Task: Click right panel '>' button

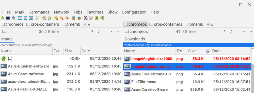Action: pyautogui.click(x=251, y=32)
